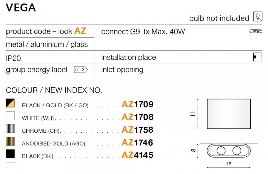Click product index AZ1758
The width and height of the screenshot is (268, 174).
pyautogui.click(x=137, y=130)
